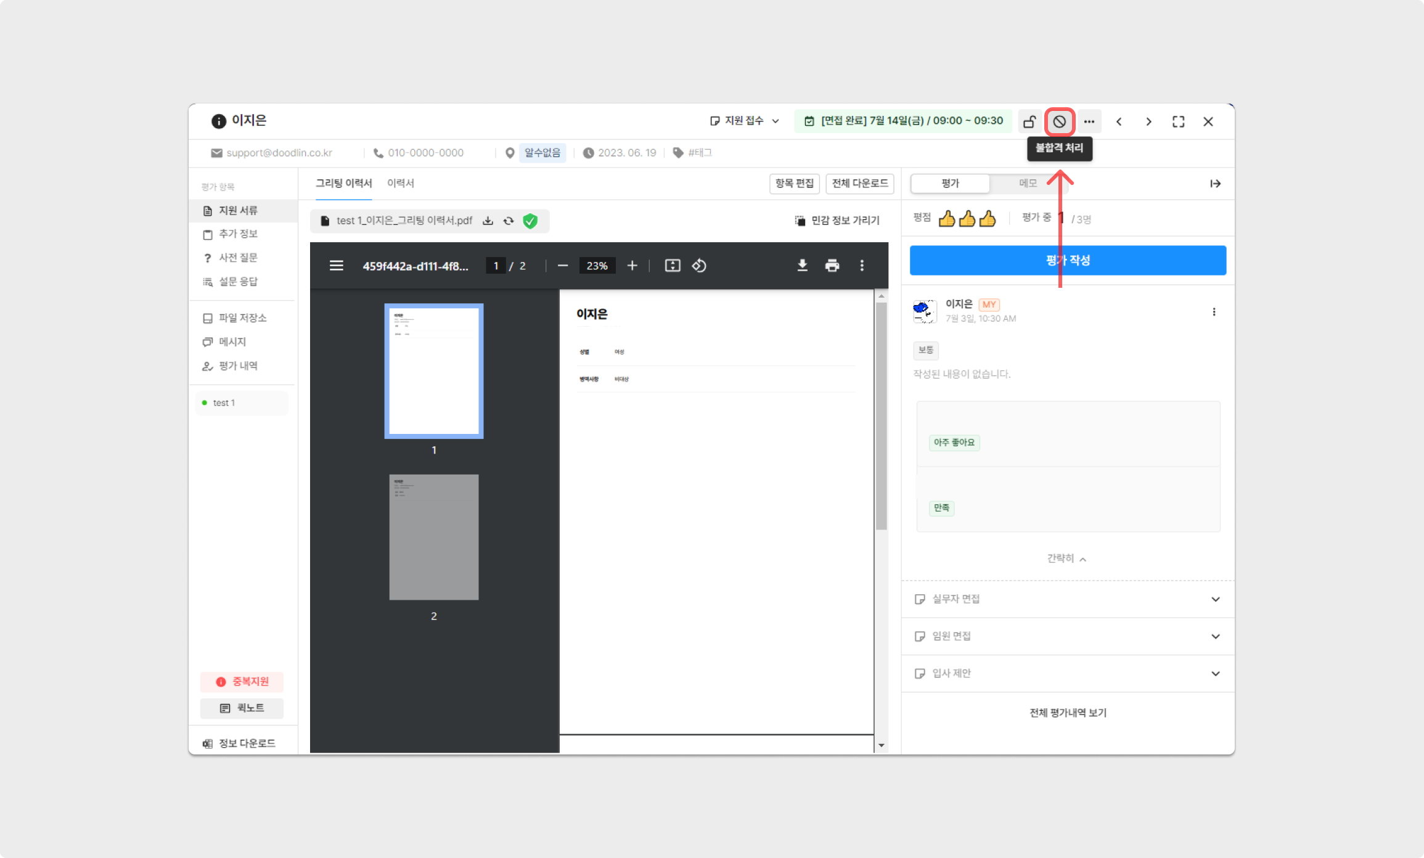Download the PDF from viewer toolbar
The image size is (1424, 858).
point(802,266)
